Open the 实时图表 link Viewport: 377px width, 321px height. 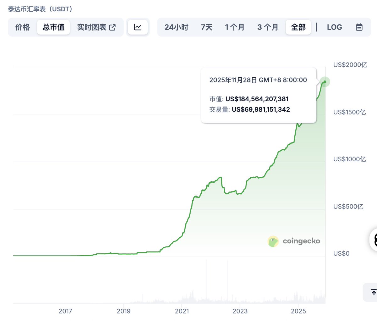tap(92, 27)
